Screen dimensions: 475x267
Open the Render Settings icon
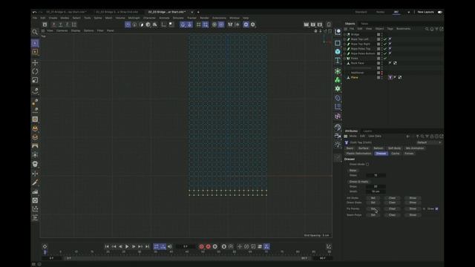pos(320,24)
